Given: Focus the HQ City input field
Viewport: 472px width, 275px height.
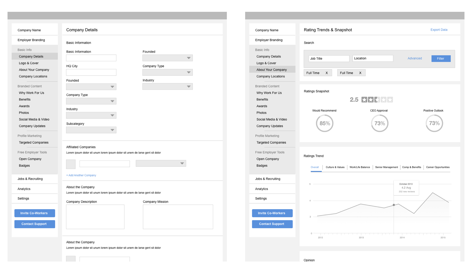Looking at the screenshot, I should (x=91, y=72).
